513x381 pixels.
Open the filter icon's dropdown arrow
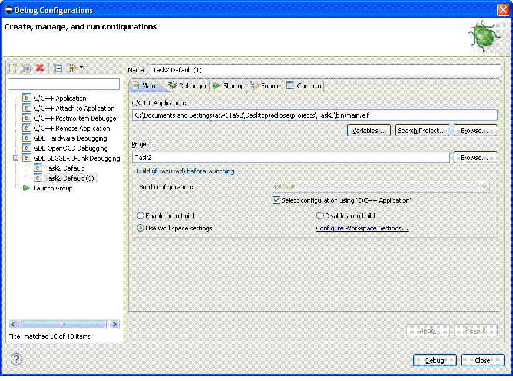pos(81,68)
